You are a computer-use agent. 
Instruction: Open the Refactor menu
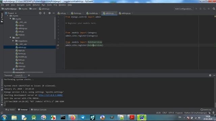point(36,5)
